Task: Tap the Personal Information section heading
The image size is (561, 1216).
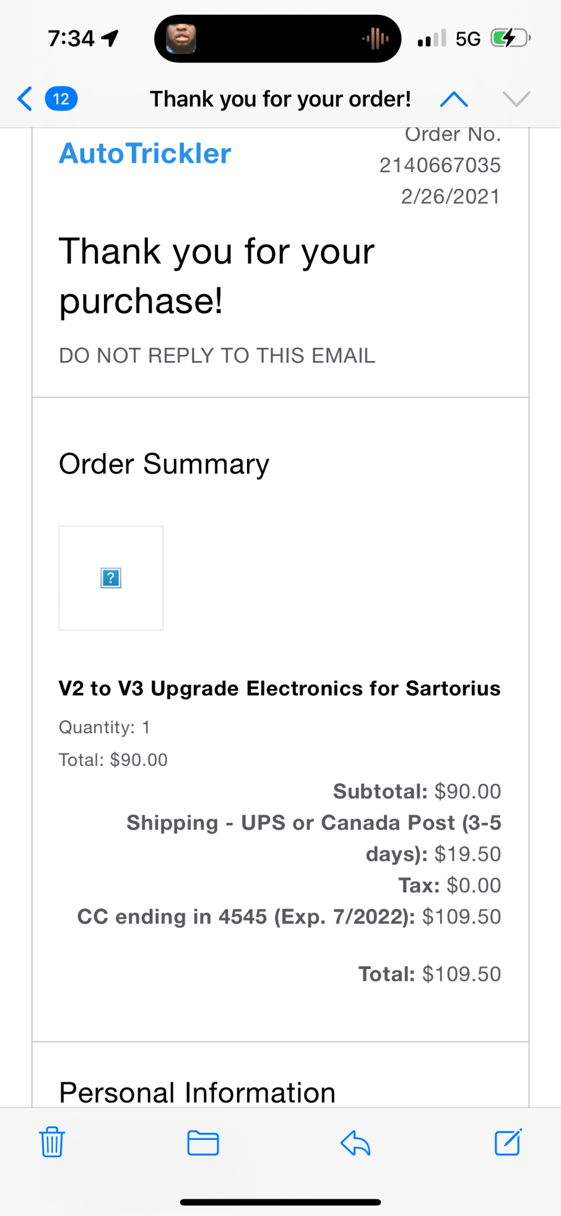Action: (x=197, y=1092)
